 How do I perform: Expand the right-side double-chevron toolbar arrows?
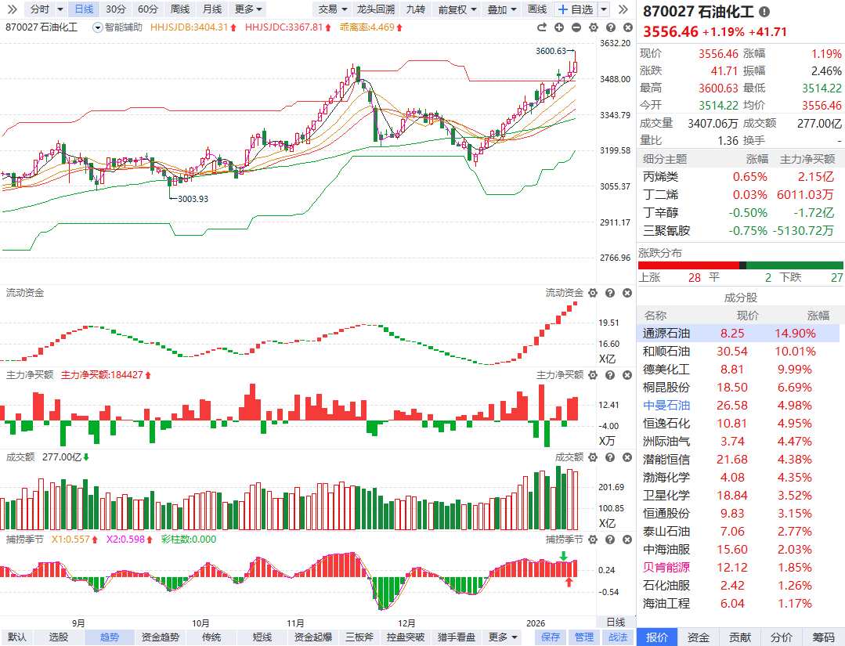pos(623,9)
